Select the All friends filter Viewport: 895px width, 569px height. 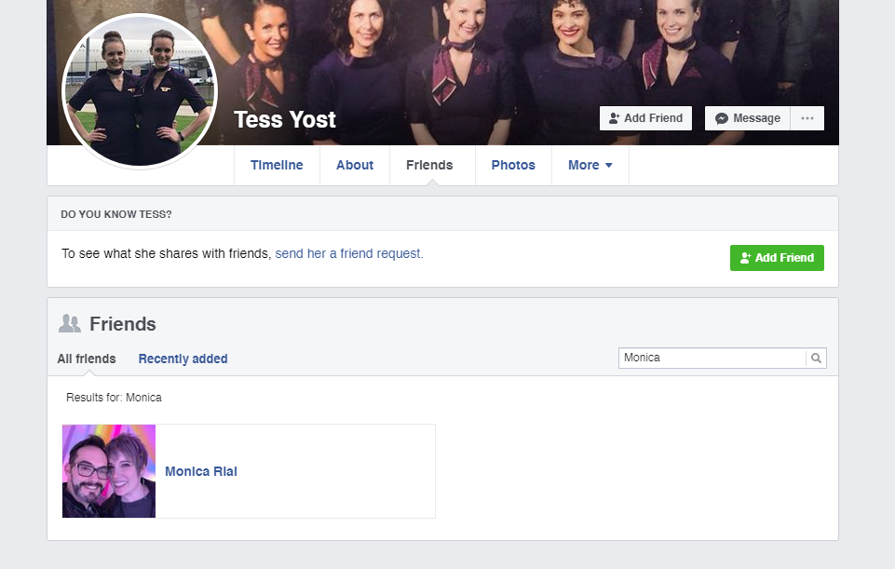tap(87, 359)
